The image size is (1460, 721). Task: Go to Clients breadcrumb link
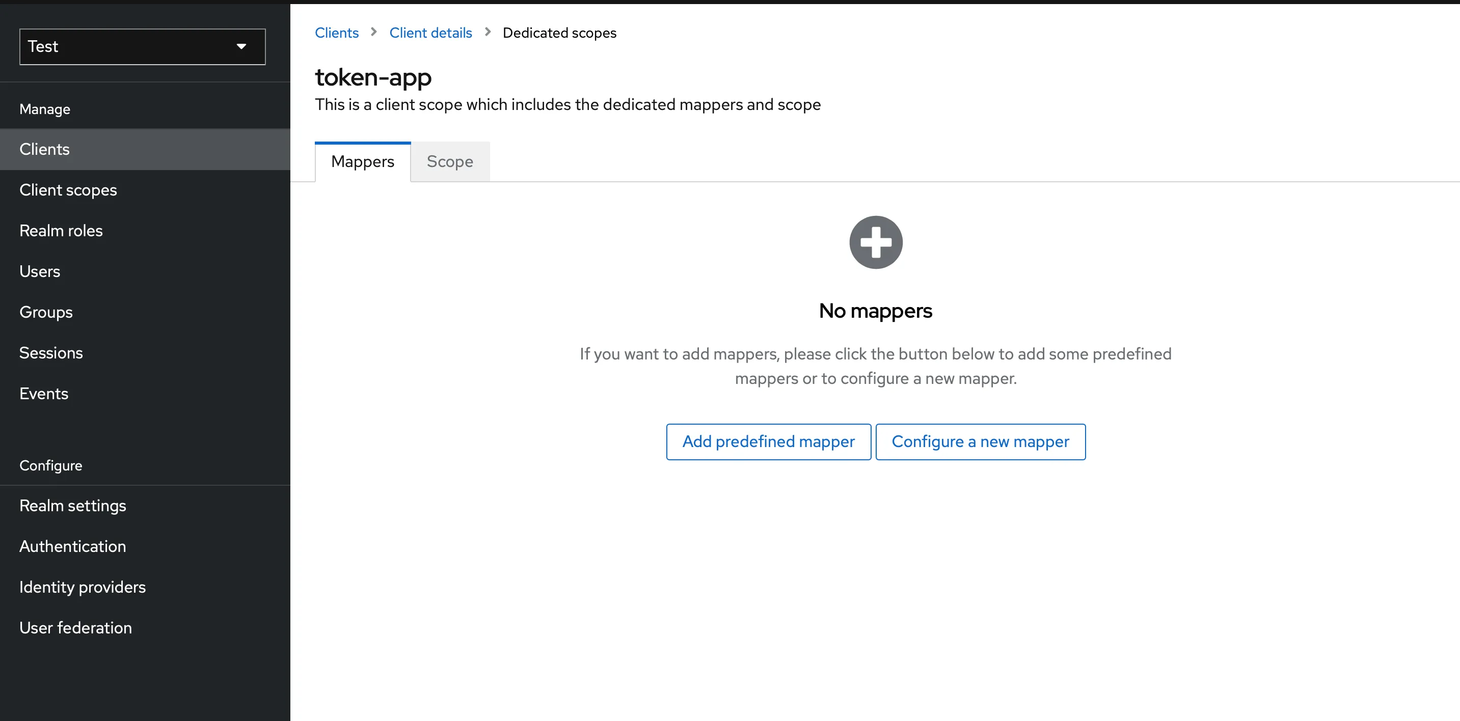point(337,33)
